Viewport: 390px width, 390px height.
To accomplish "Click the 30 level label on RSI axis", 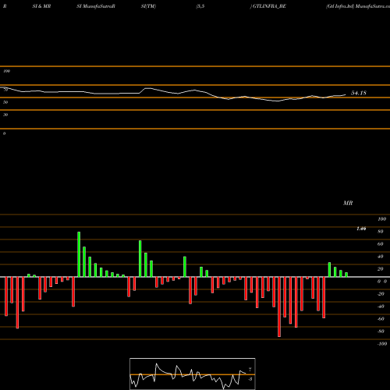I will pyautogui.click(x=5, y=115).
